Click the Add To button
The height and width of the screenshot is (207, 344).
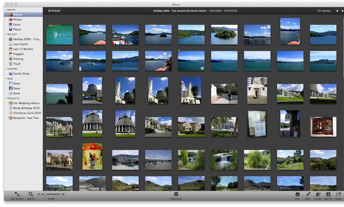pos(328,196)
